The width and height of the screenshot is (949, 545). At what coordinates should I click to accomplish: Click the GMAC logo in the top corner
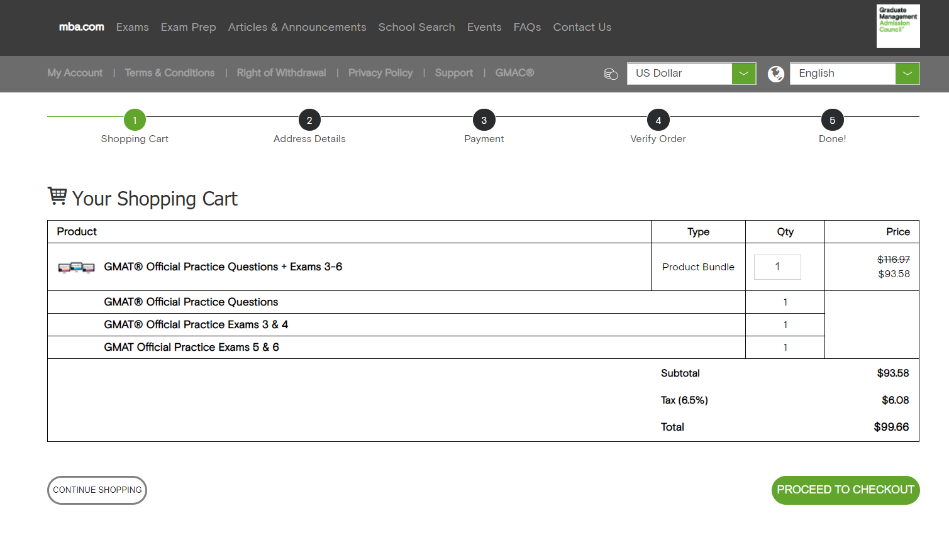click(x=897, y=26)
